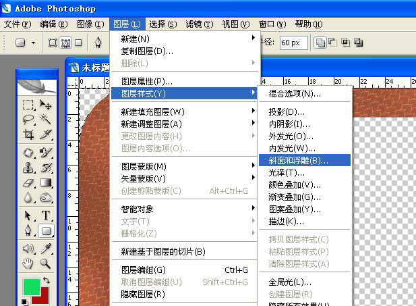This screenshot has height=306, width=416.
Task: Expand 图层蒙版(M) submenu
Action: (185, 166)
